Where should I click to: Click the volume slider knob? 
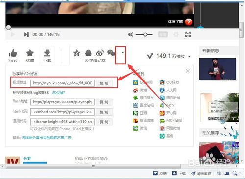(x=145, y=34)
